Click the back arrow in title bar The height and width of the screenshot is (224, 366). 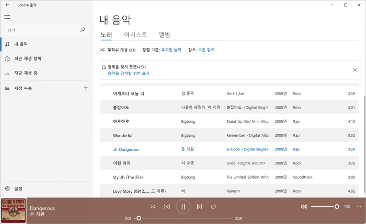click(x=7, y=5)
